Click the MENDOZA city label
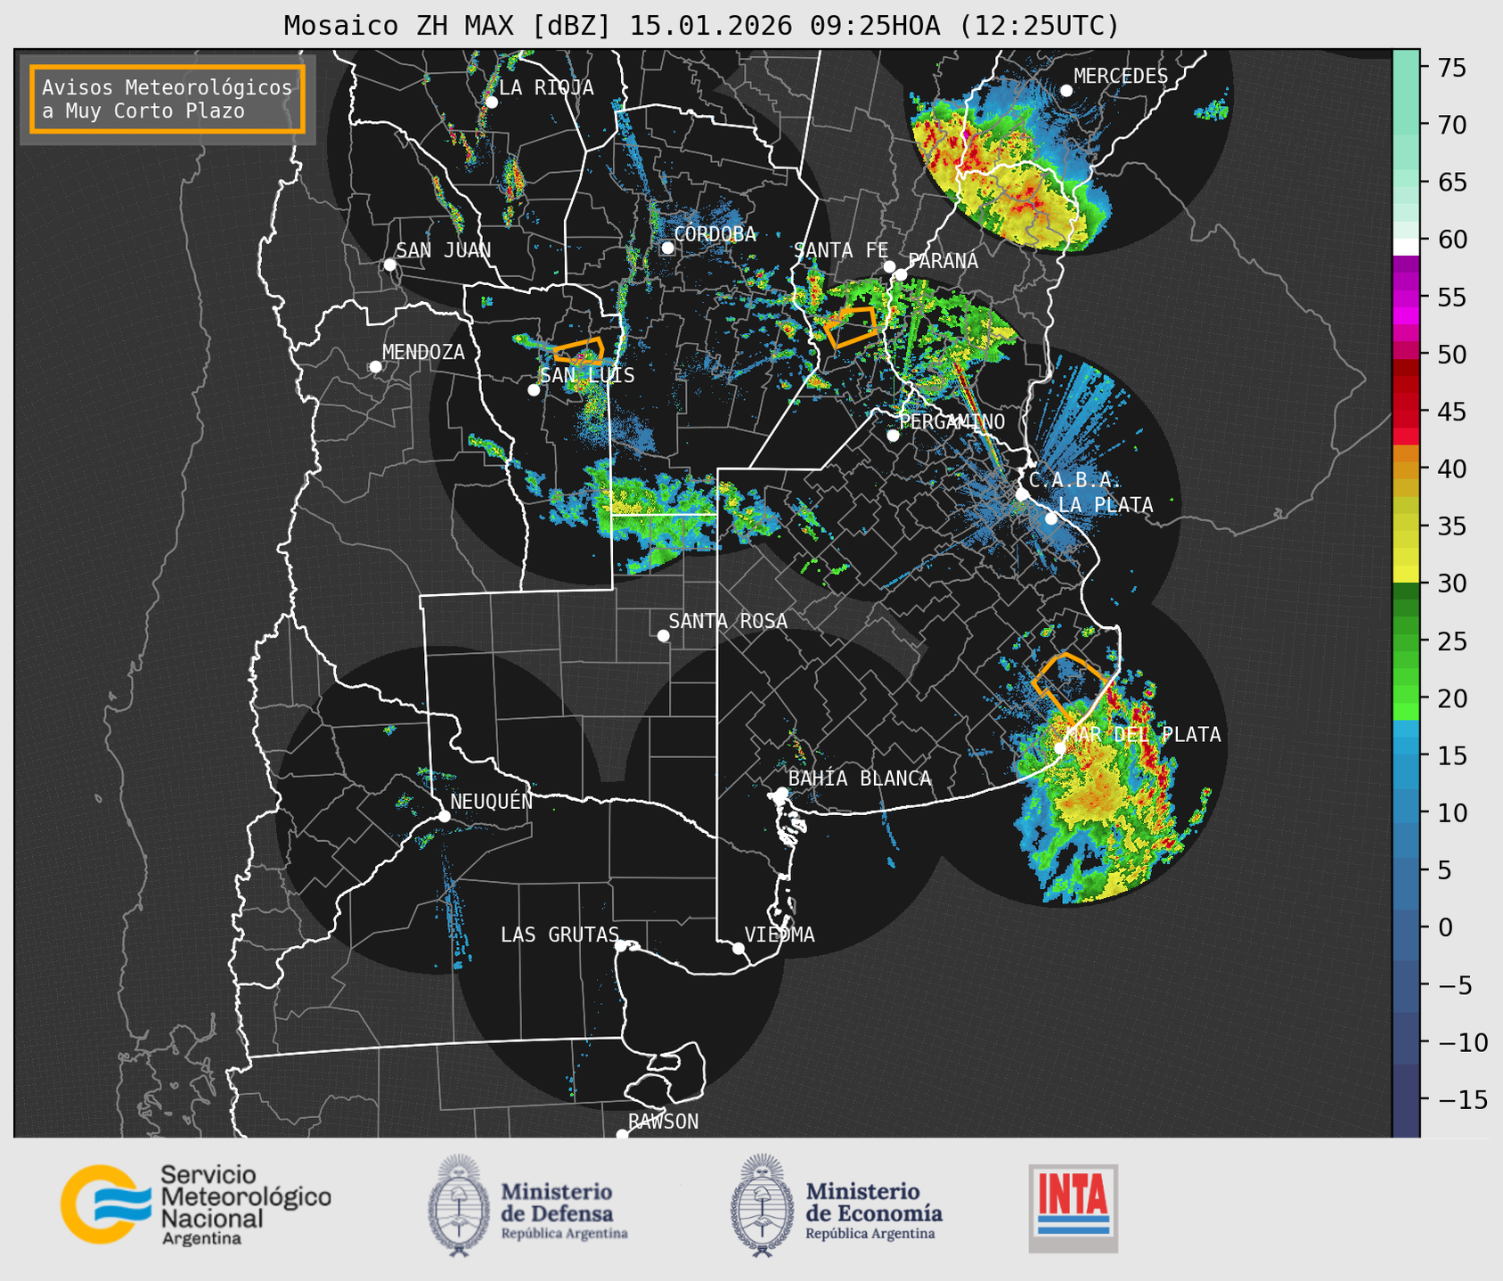The width and height of the screenshot is (1503, 1281). click(x=424, y=352)
